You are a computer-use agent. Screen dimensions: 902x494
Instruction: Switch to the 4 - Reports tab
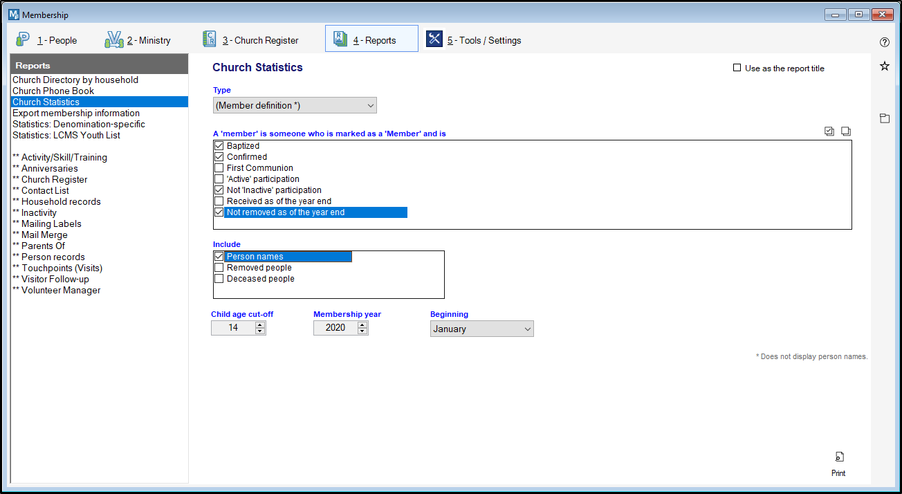pyautogui.click(x=371, y=39)
